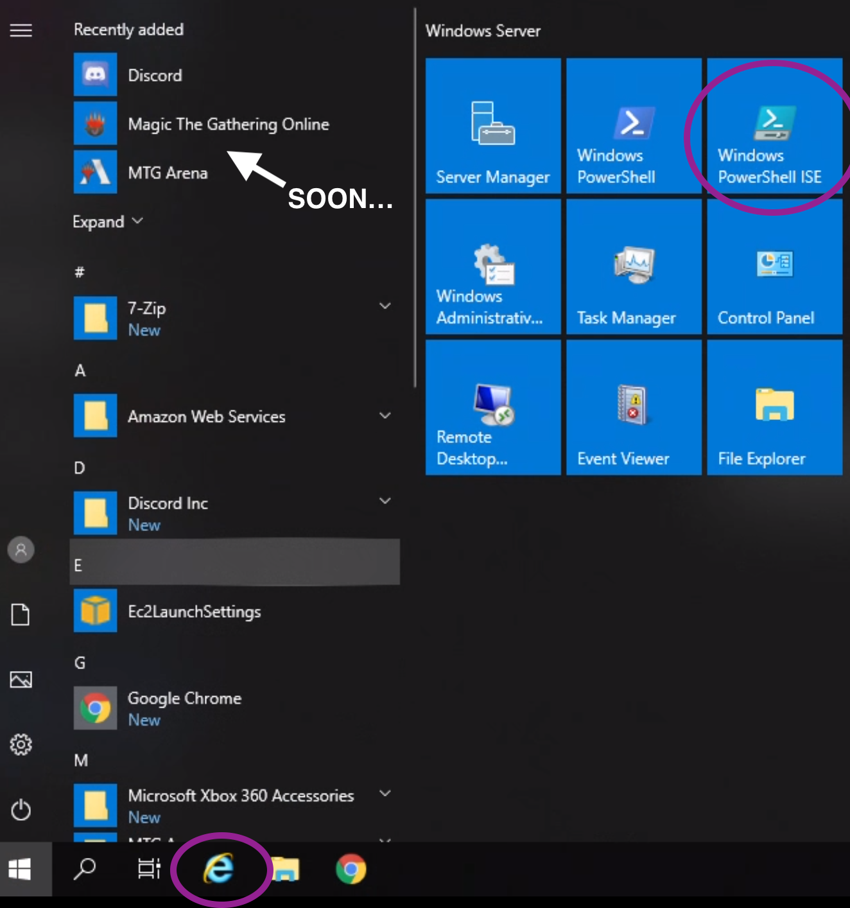Viewport: 850px width, 908px height.
Task: Launch Magic The Gathering Online
Action: tap(235, 124)
